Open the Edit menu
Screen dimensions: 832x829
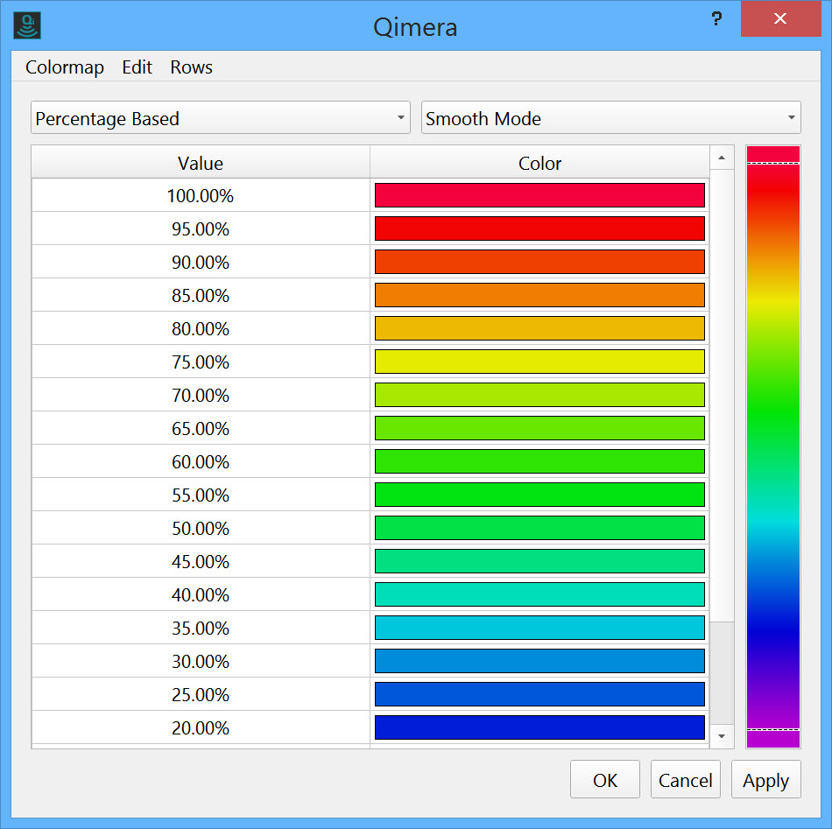pos(137,67)
